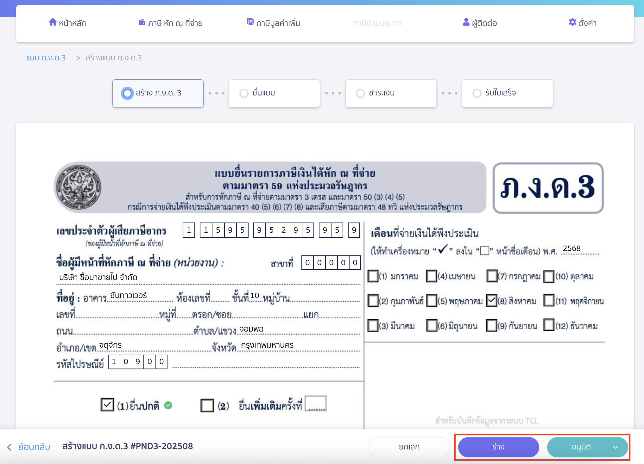Select the ชำระเงิน step indicator
The image size is (644, 464).
tap(360, 93)
